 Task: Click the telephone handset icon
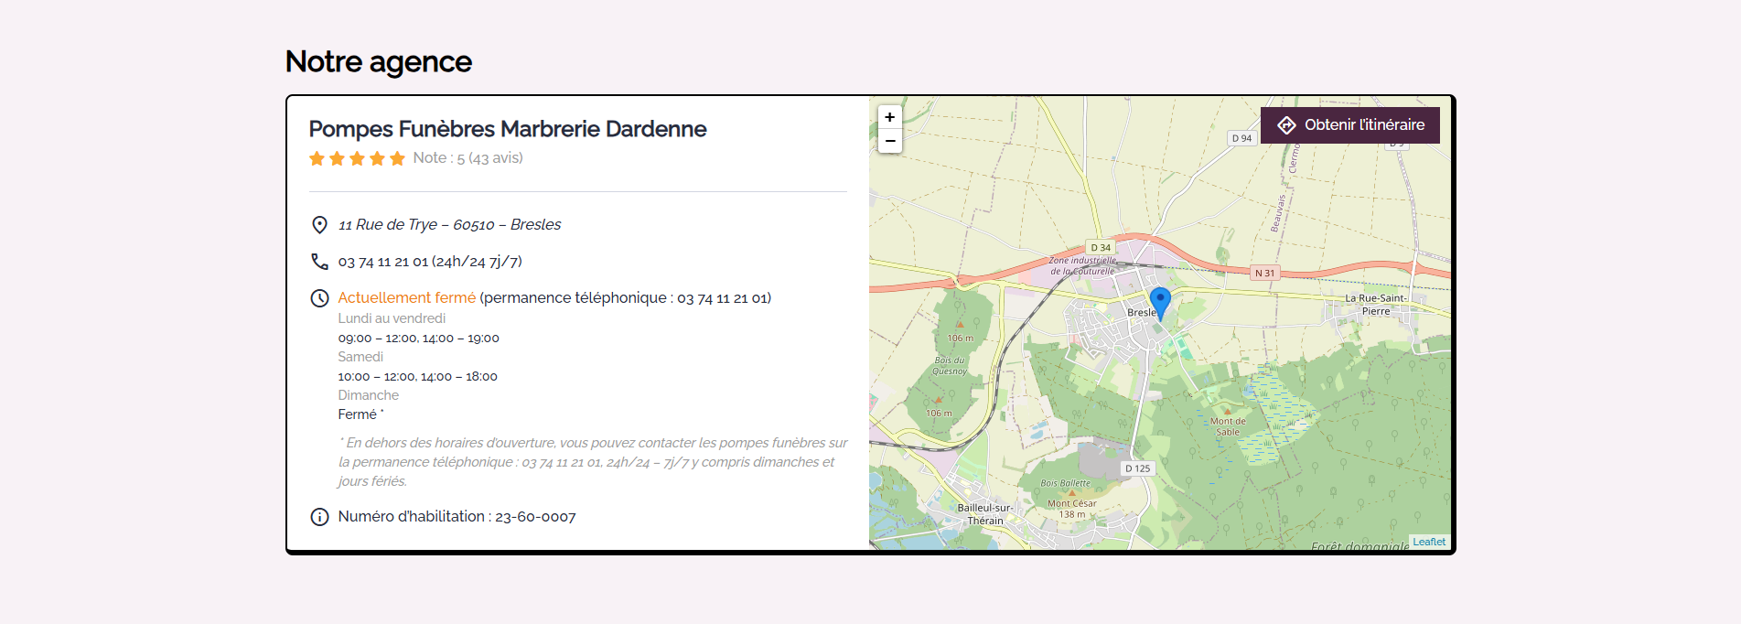point(319,262)
